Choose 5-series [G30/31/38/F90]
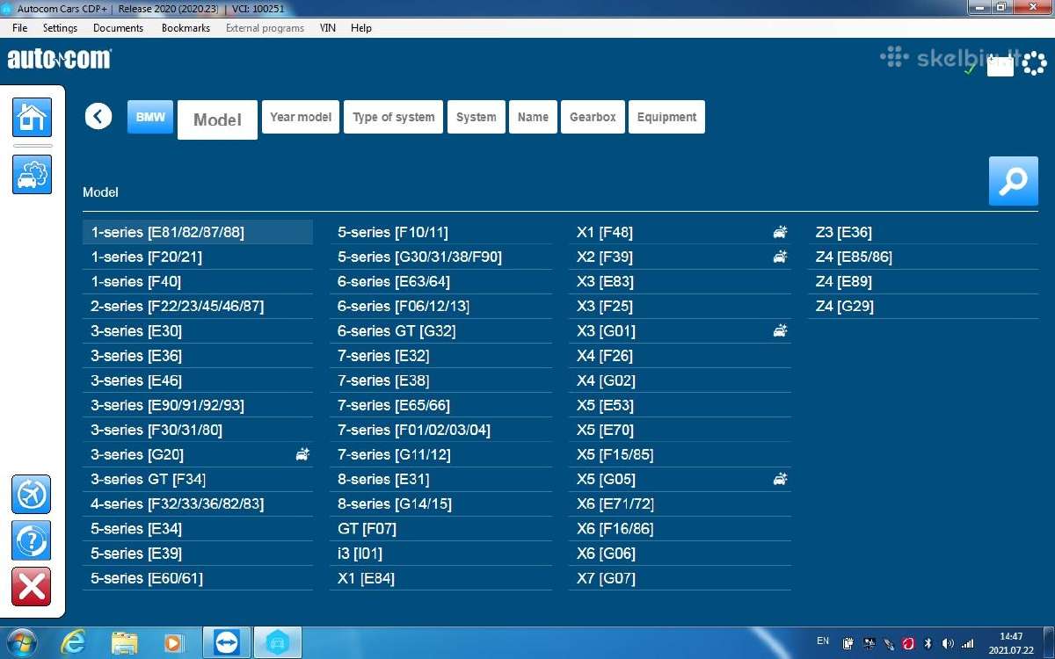Image resolution: width=1055 pixels, height=659 pixels. [x=440, y=257]
